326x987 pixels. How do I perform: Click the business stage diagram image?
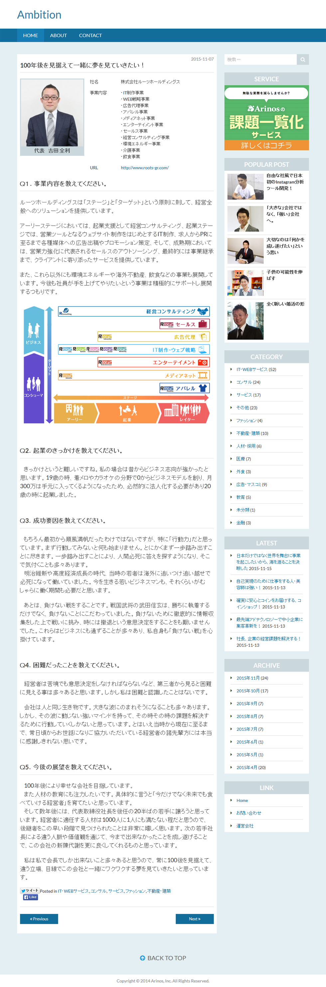pos(116,365)
